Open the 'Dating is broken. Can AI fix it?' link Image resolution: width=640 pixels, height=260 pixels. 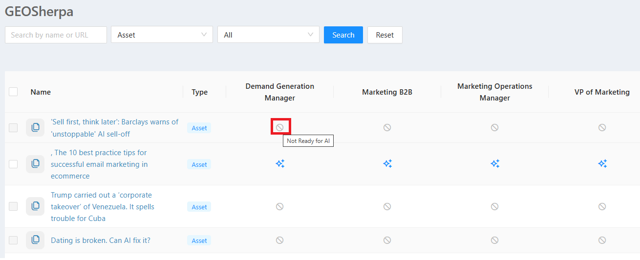101,240
